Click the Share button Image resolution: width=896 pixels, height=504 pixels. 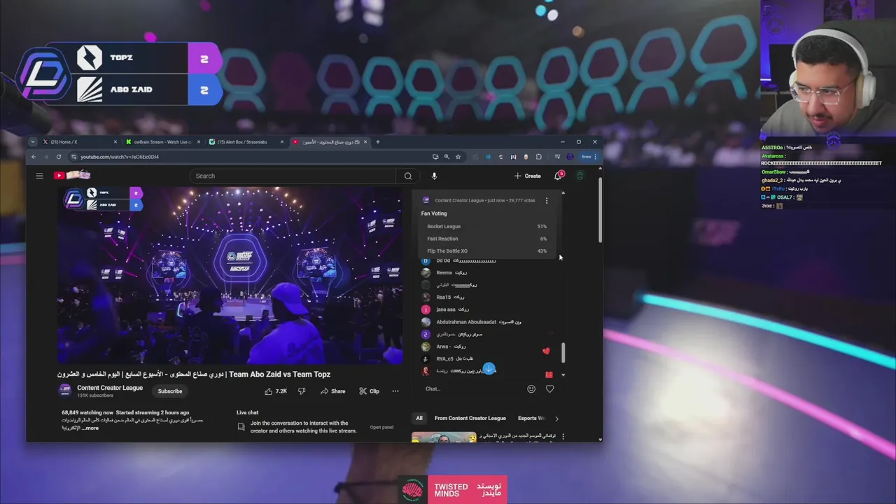pos(333,391)
